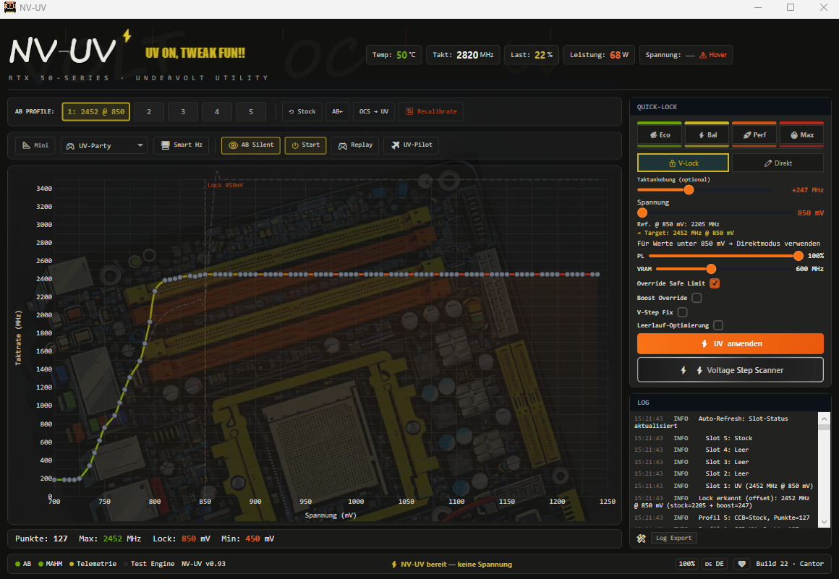The image size is (839, 579).
Task: Click the PL slider handle
Action: click(x=798, y=256)
